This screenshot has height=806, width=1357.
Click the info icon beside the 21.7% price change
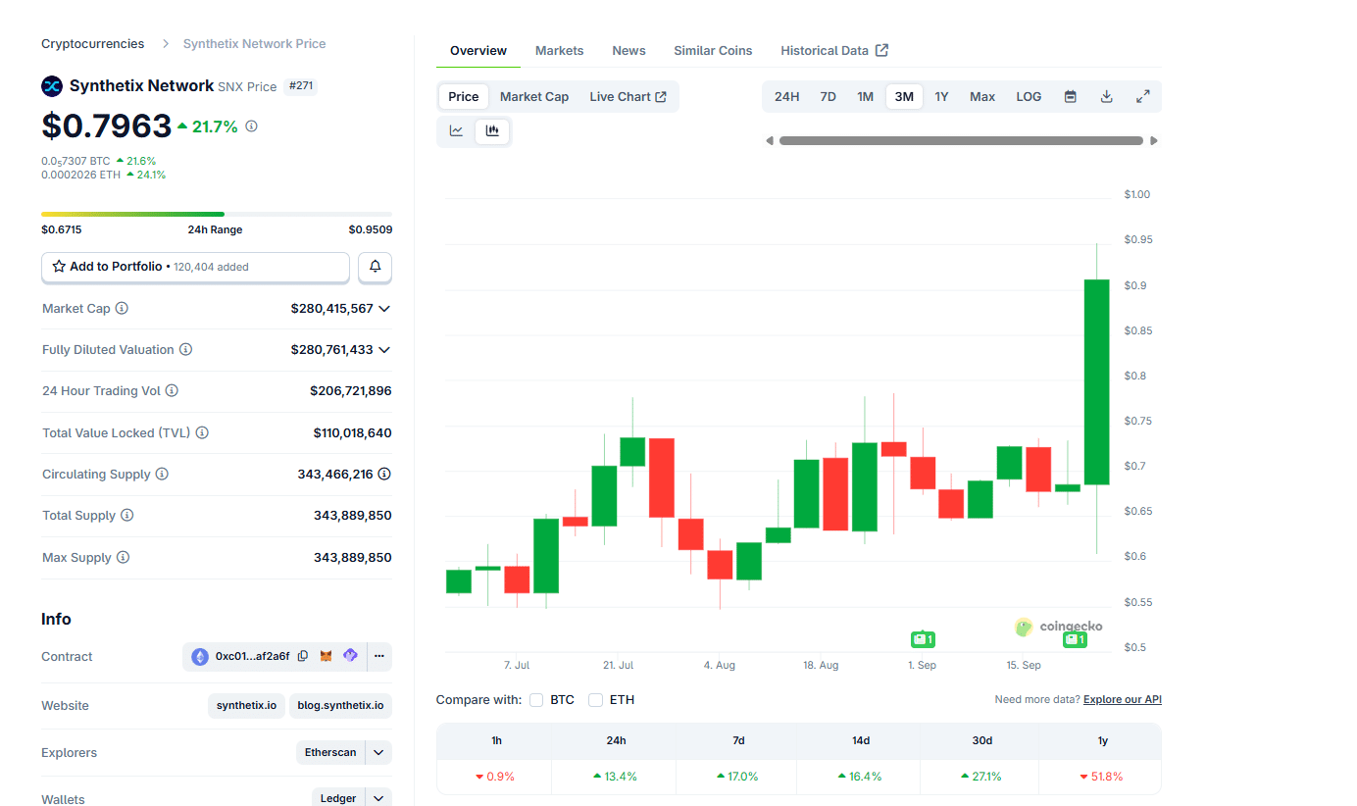tap(252, 126)
